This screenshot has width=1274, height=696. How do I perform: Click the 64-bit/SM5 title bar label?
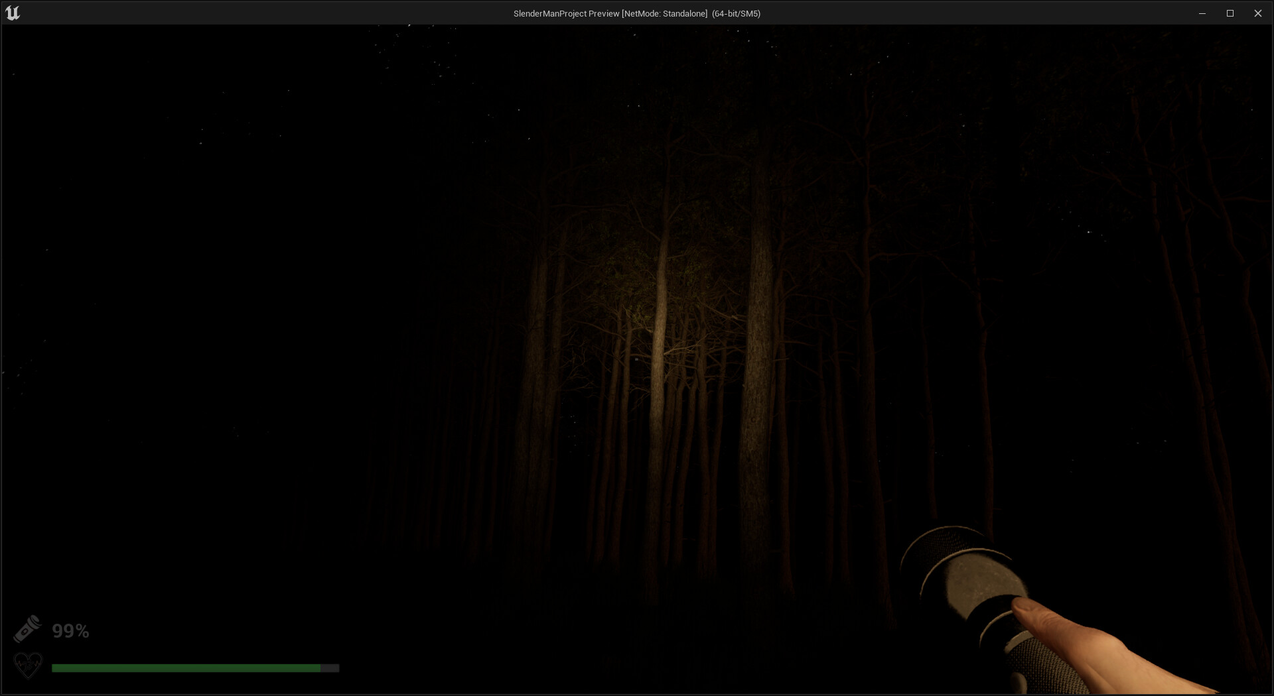735,13
